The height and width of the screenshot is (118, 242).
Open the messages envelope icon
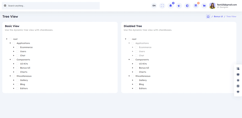pyautogui.click(x=196, y=6)
